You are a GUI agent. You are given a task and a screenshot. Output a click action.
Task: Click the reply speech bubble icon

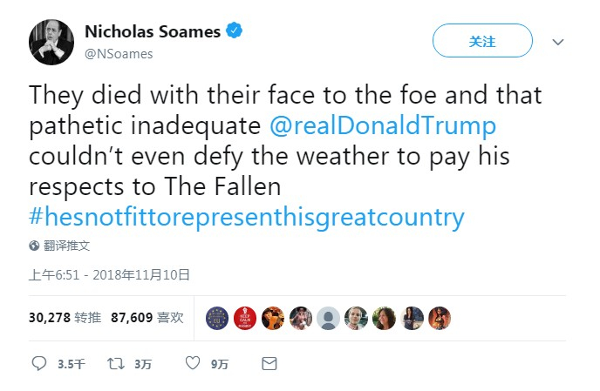coord(39,363)
